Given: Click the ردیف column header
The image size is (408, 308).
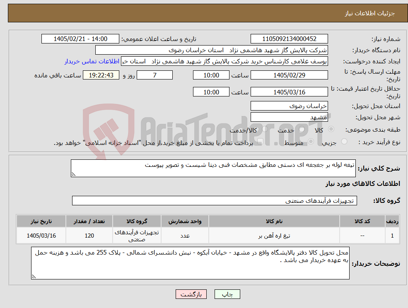Looking at the screenshot, I should coord(392,221).
